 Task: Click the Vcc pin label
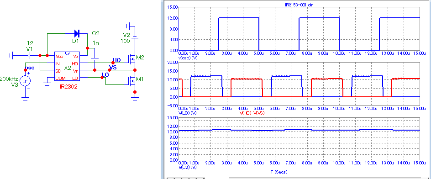59,56
